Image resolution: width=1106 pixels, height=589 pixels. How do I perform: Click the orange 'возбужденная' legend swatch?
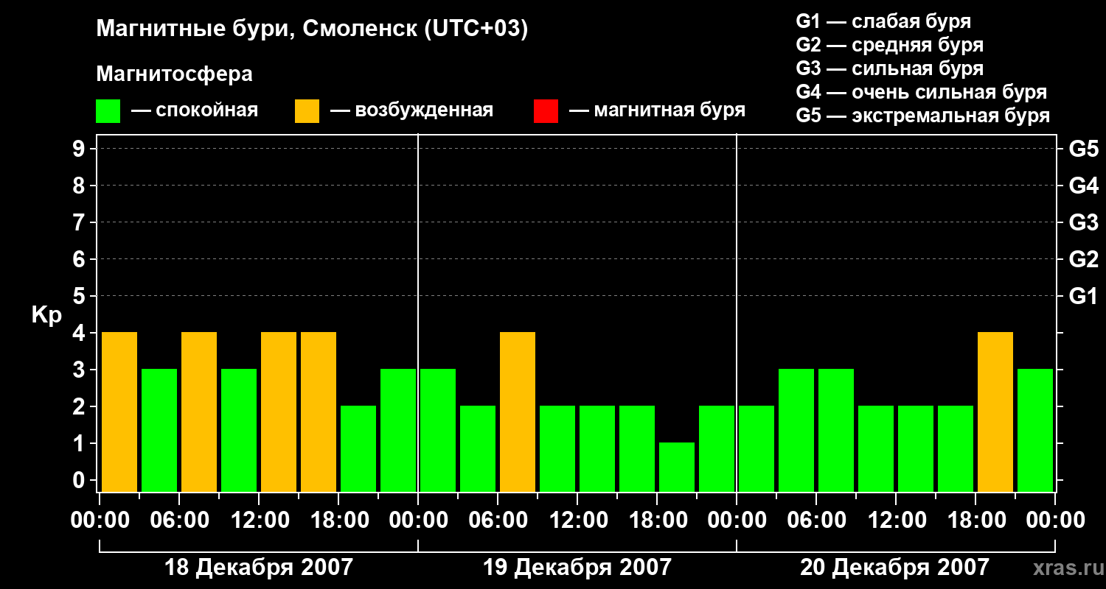(x=307, y=111)
